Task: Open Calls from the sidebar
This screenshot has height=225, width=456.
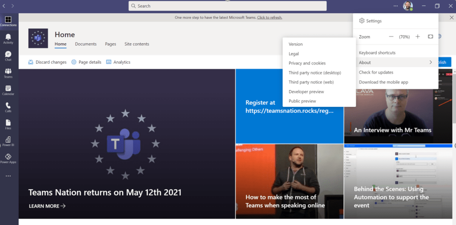Action: coord(8,107)
